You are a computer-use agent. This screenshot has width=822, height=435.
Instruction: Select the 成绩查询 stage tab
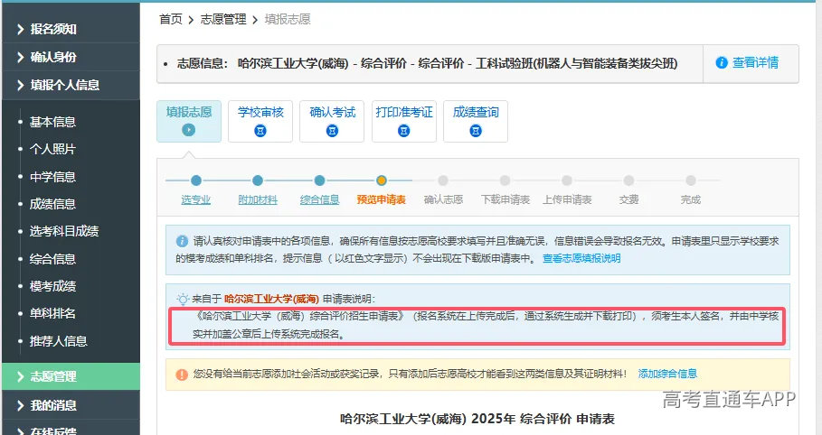click(476, 122)
